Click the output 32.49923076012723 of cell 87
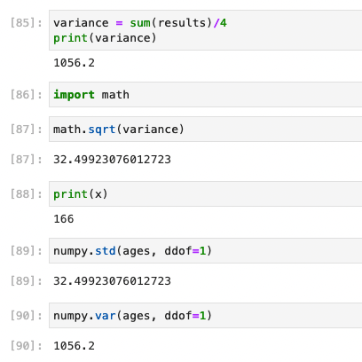This screenshot has width=362, height=362. pos(112,160)
